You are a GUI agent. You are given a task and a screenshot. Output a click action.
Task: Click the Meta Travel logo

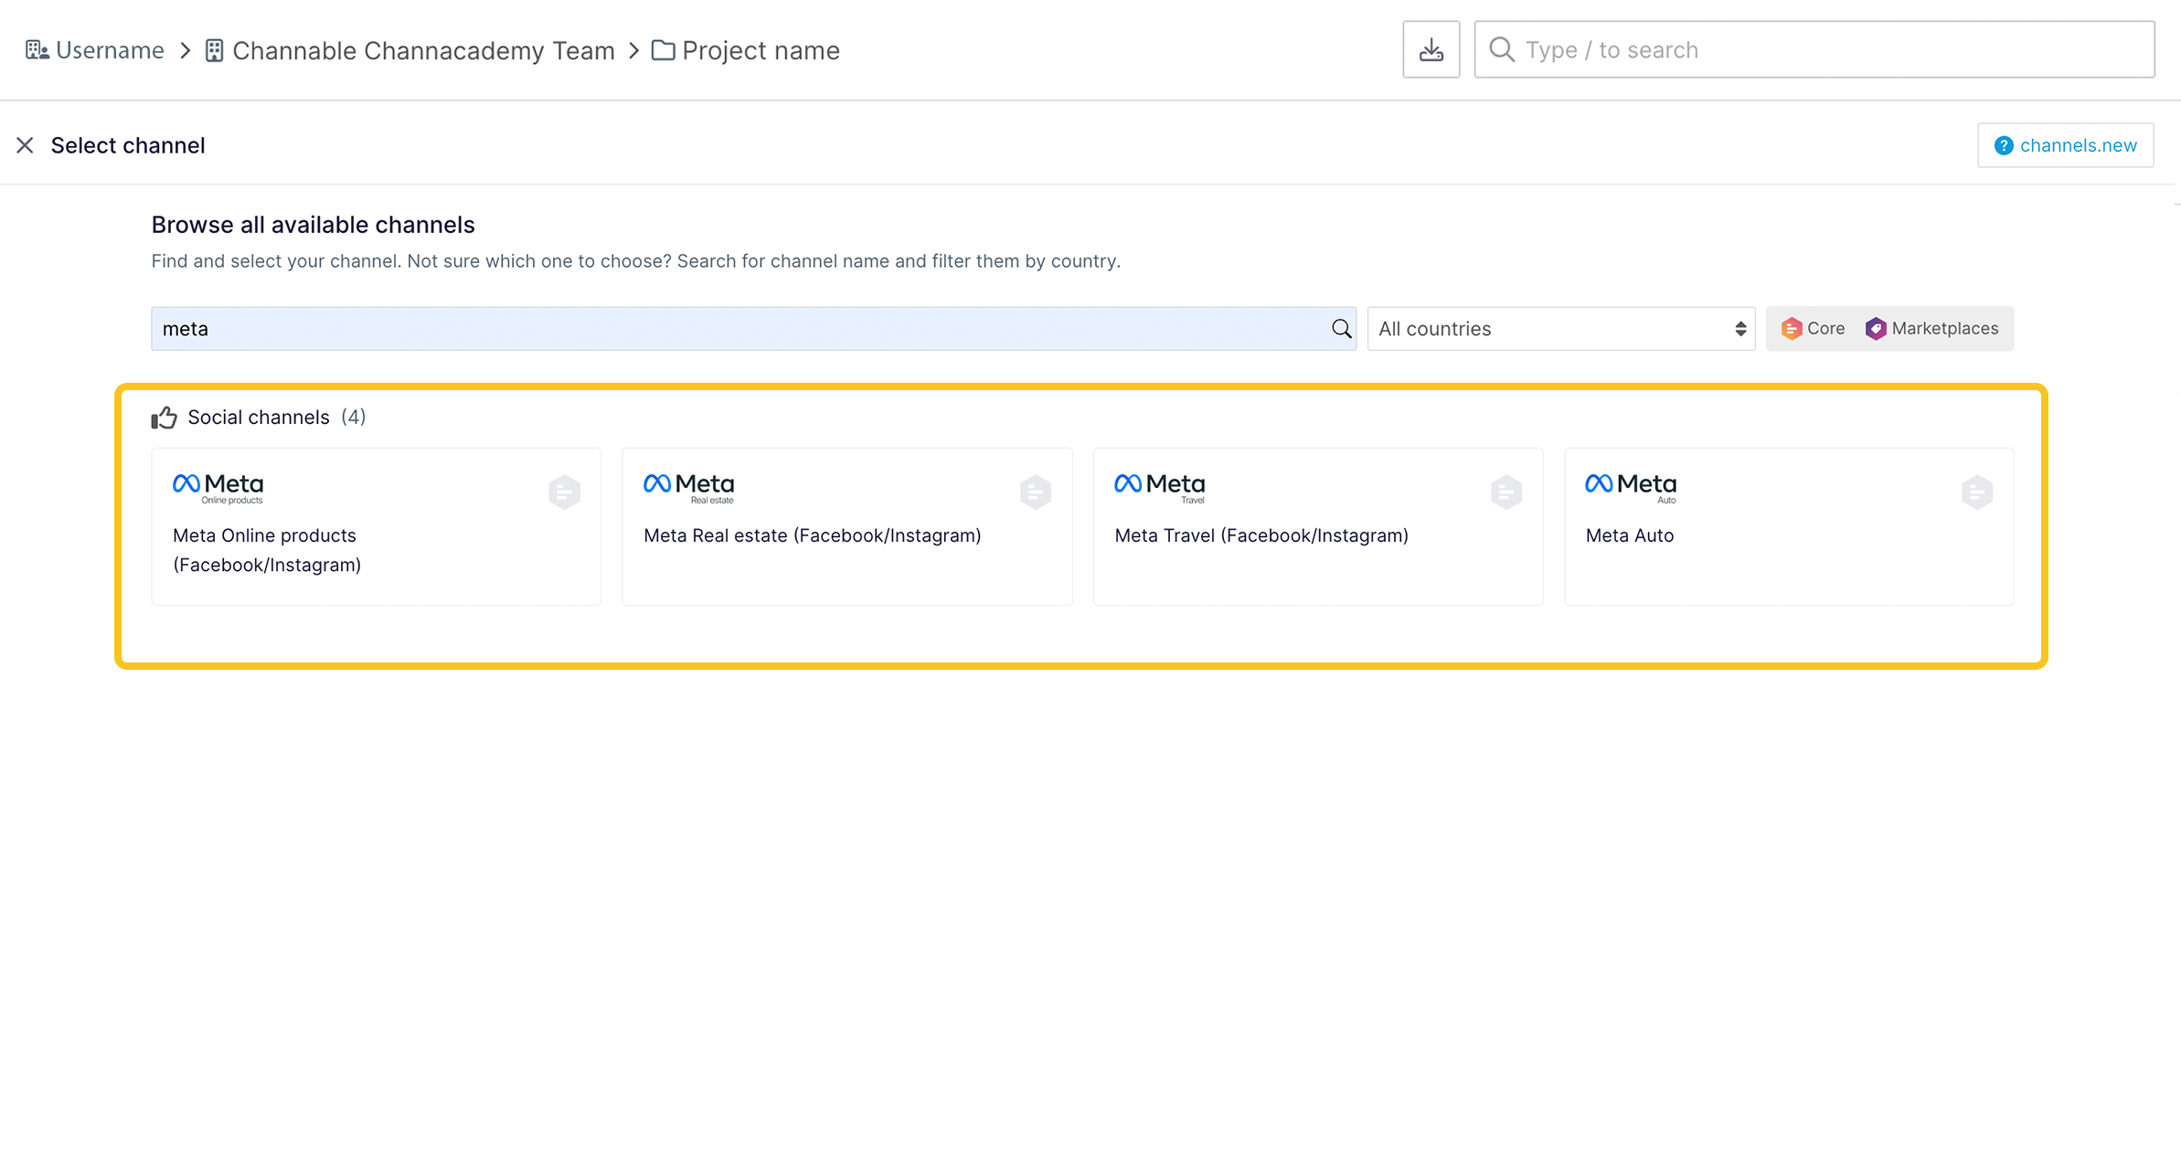pos(1160,488)
